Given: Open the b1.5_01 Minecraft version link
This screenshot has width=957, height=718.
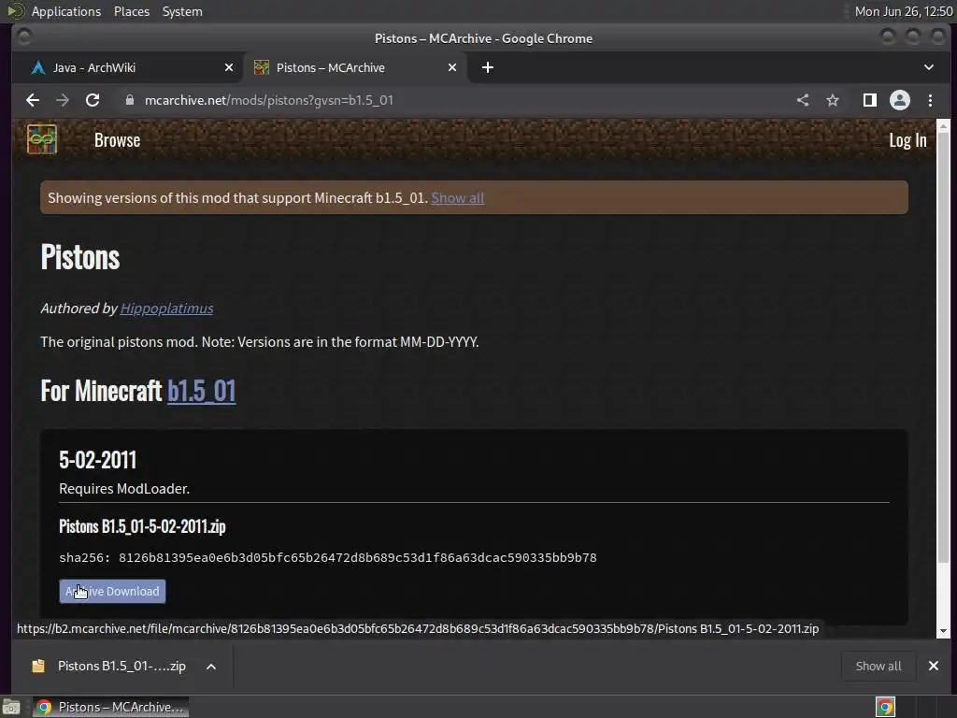Looking at the screenshot, I should click(x=202, y=391).
